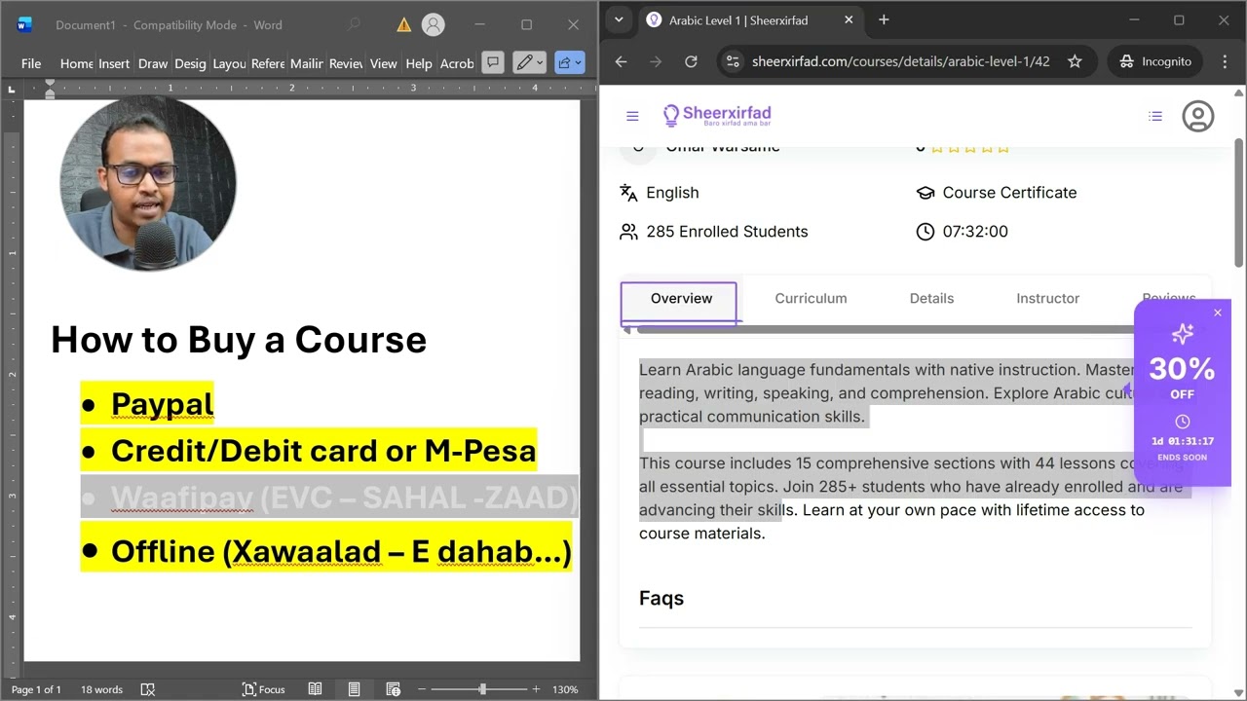1247x701 pixels.
Task: Select the Print Layout view icon
Action: pyautogui.click(x=354, y=689)
